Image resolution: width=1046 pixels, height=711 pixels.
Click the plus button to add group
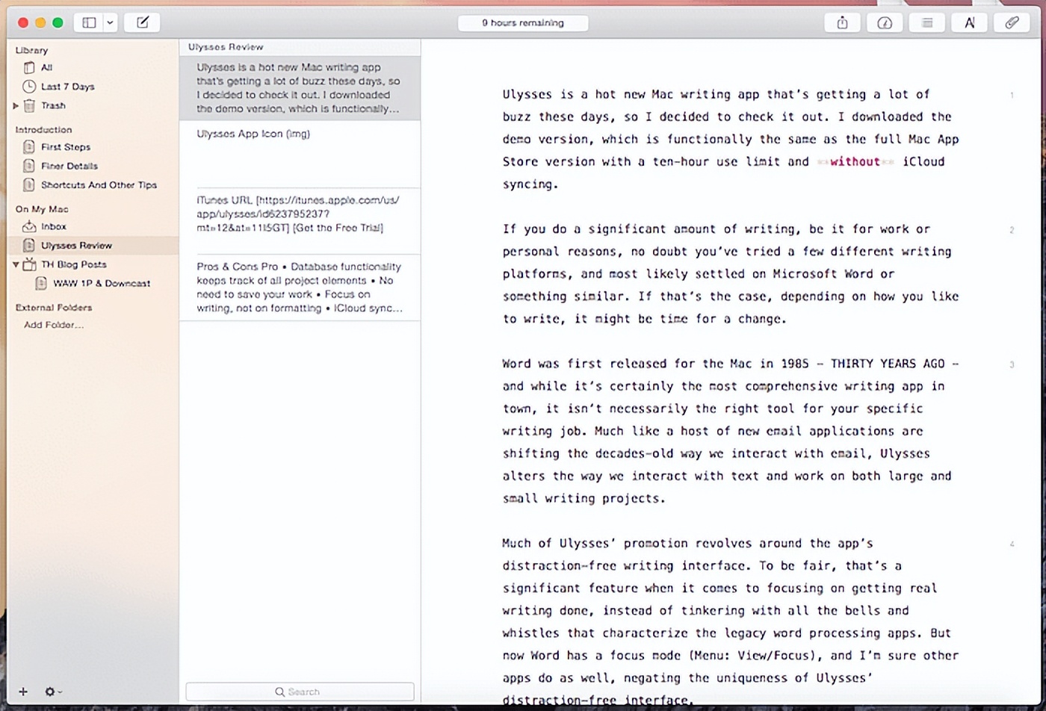(x=23, y=692)
